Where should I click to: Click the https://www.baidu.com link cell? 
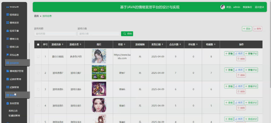[x=122, y=57]
